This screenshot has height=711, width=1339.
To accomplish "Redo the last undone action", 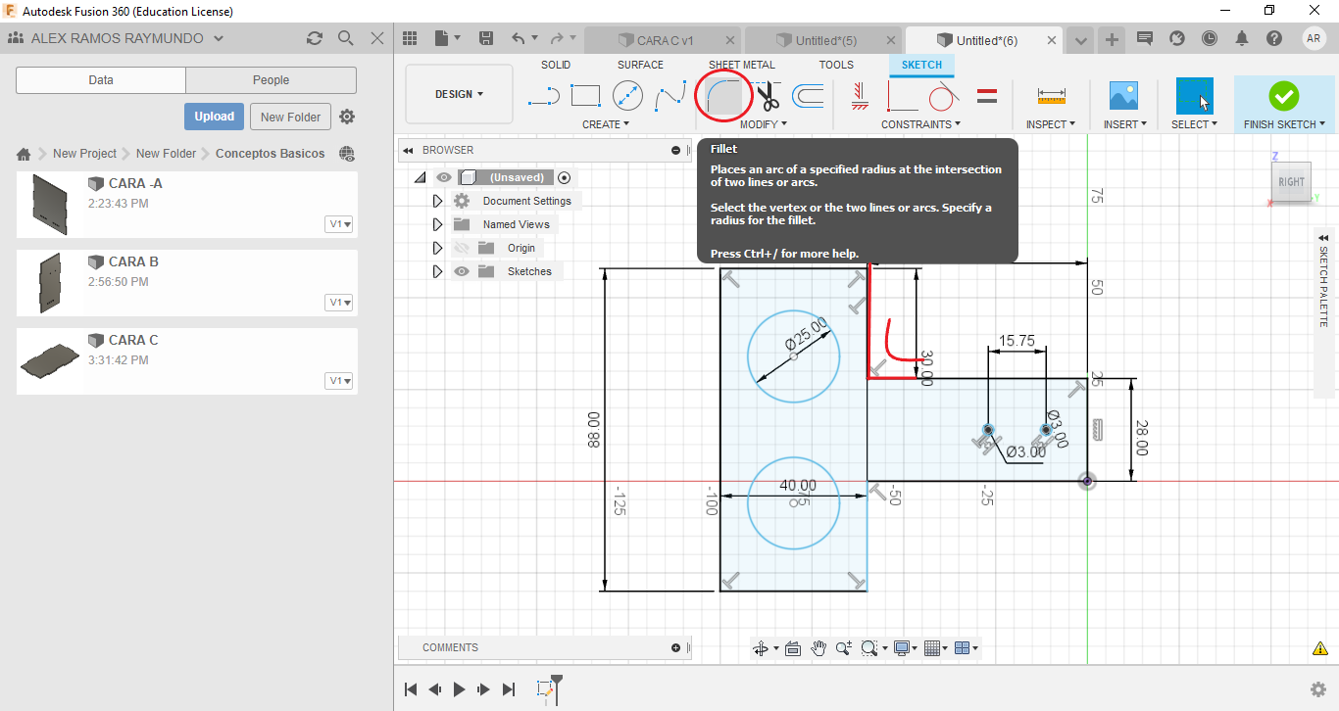I will 558,38.
